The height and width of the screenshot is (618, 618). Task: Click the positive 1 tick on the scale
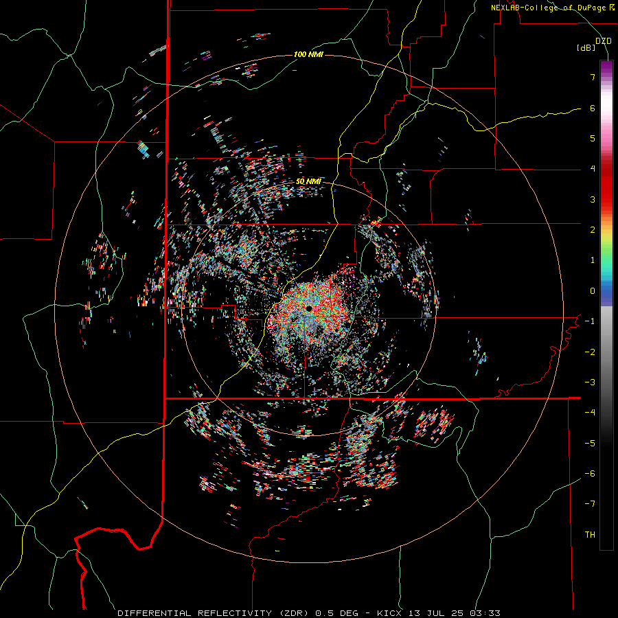[x=593, y=260]
